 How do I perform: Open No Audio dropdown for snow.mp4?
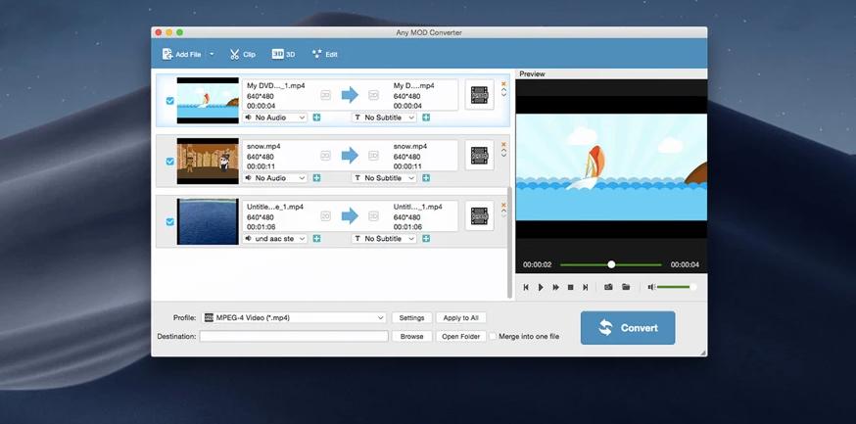pyautogui.click(x=275, y=178)
